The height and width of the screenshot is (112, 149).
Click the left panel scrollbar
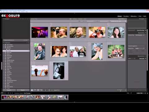[2, 66]
